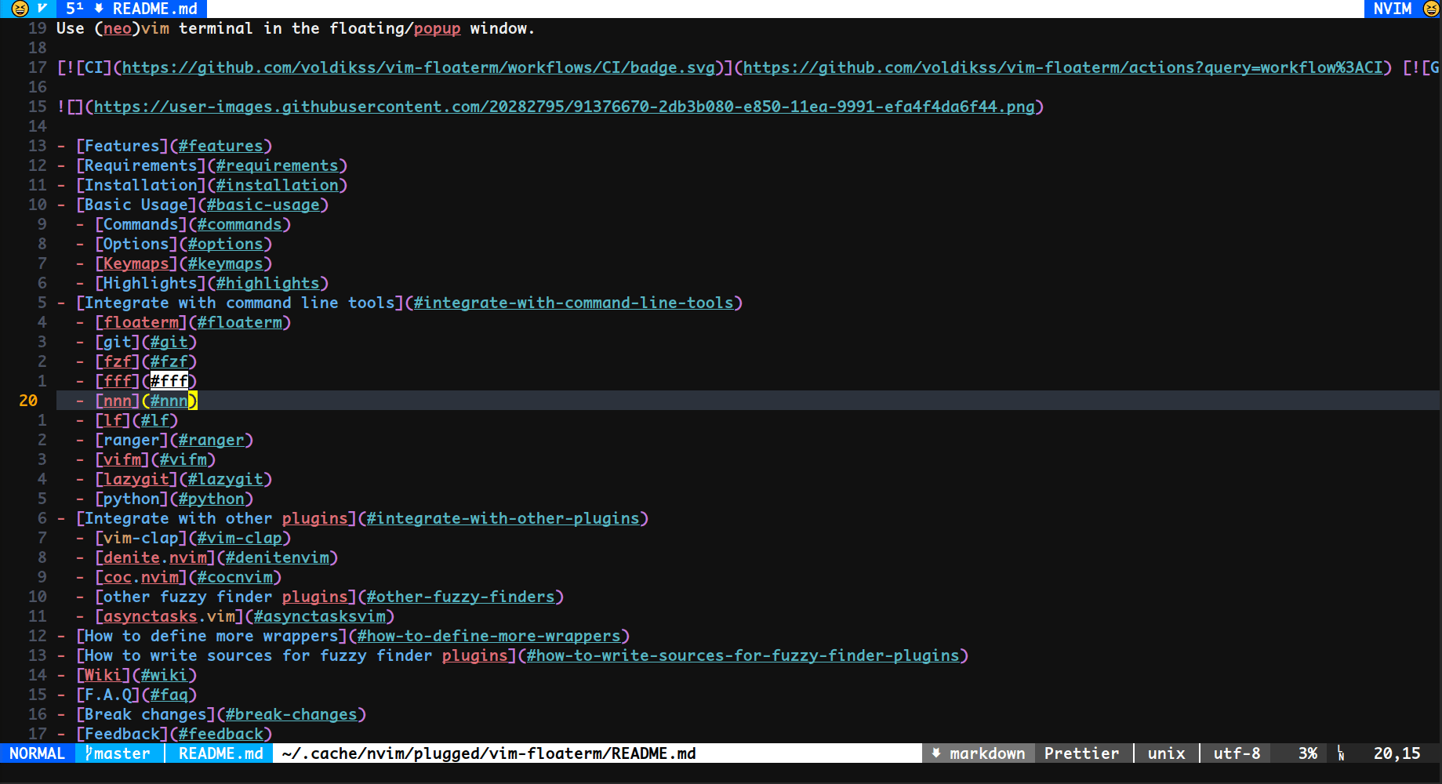This screenshot has height=784, width=1442.
Task: Click the unix file format segment
Action: click(x=1166, y=753)
